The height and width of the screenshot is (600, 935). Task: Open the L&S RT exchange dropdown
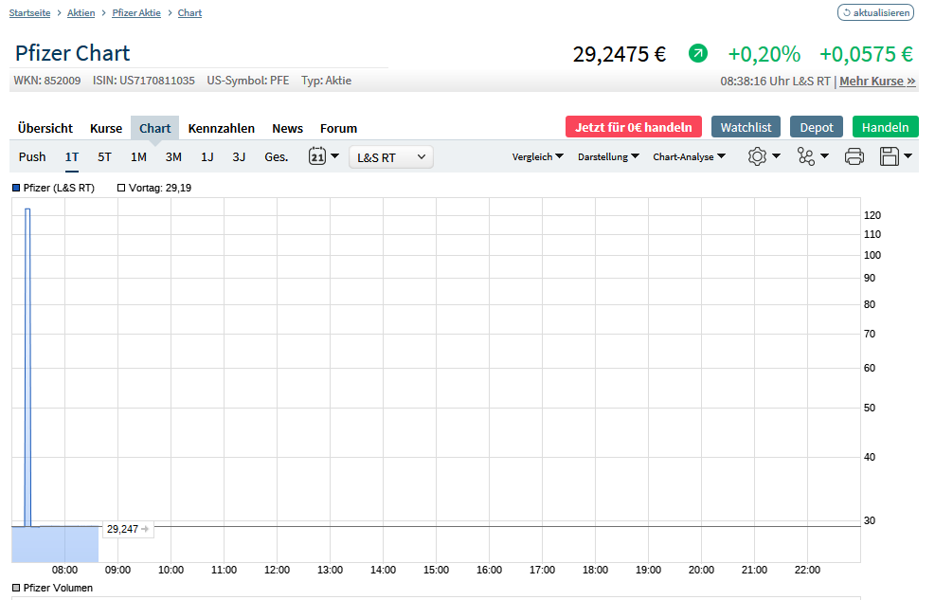tap(390, 157)
